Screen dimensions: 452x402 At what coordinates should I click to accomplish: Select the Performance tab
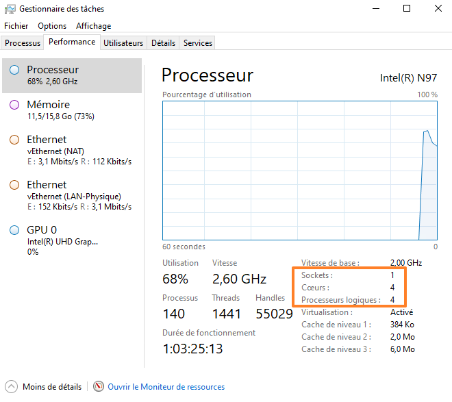point(72,42)
